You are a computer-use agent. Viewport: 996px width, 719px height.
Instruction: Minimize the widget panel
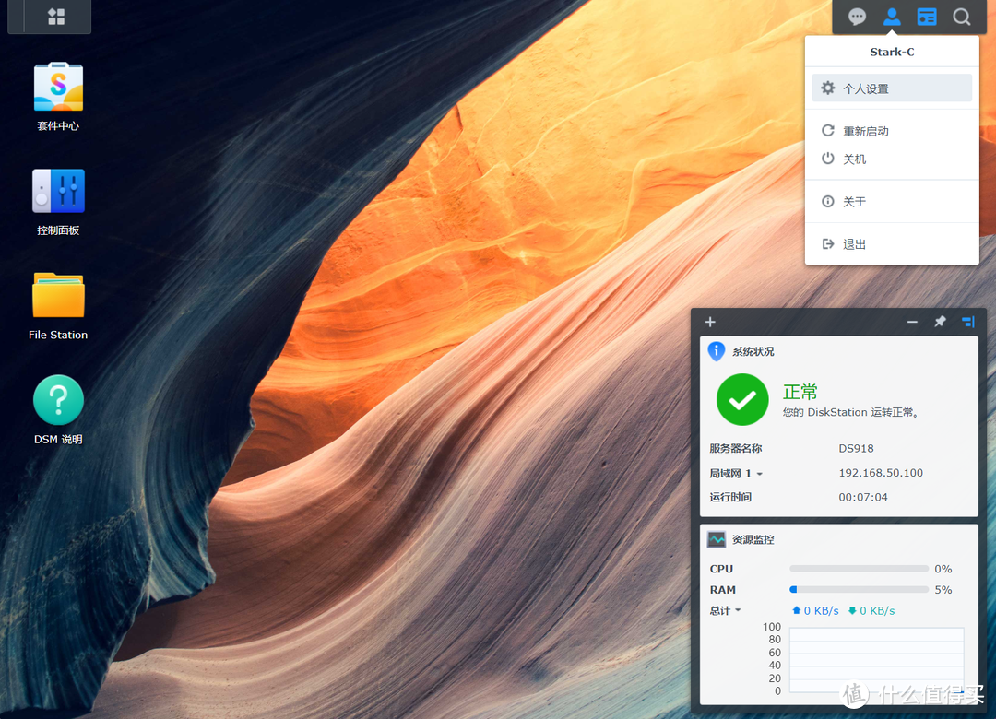tap(912, 322)
